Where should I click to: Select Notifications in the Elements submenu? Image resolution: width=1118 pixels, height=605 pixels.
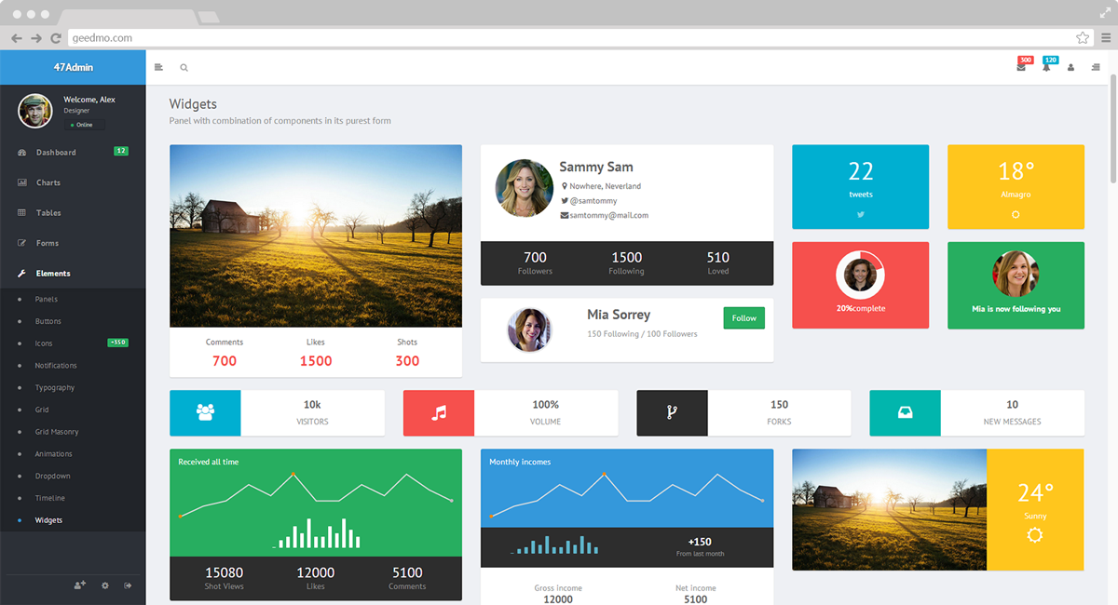tap(56, 366)
